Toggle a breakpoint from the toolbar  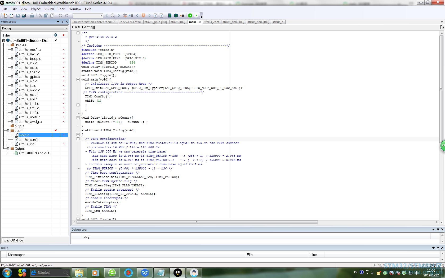coord(182,16)
